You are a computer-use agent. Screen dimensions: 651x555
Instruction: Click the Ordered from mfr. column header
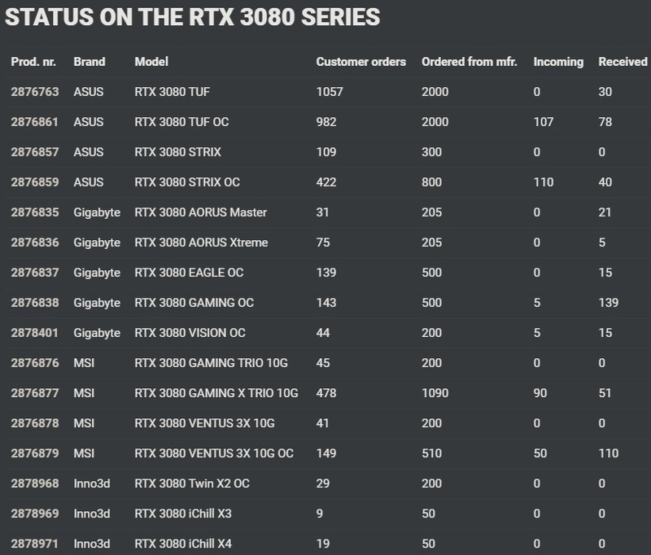[x=469, y=62]
